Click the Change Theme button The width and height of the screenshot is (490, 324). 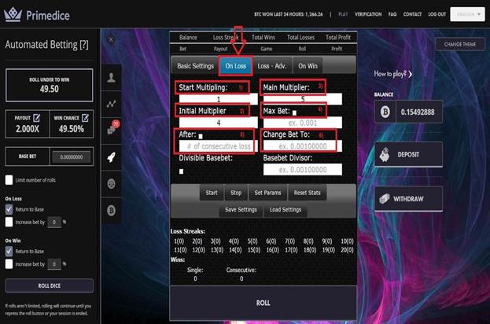[459, 44]
